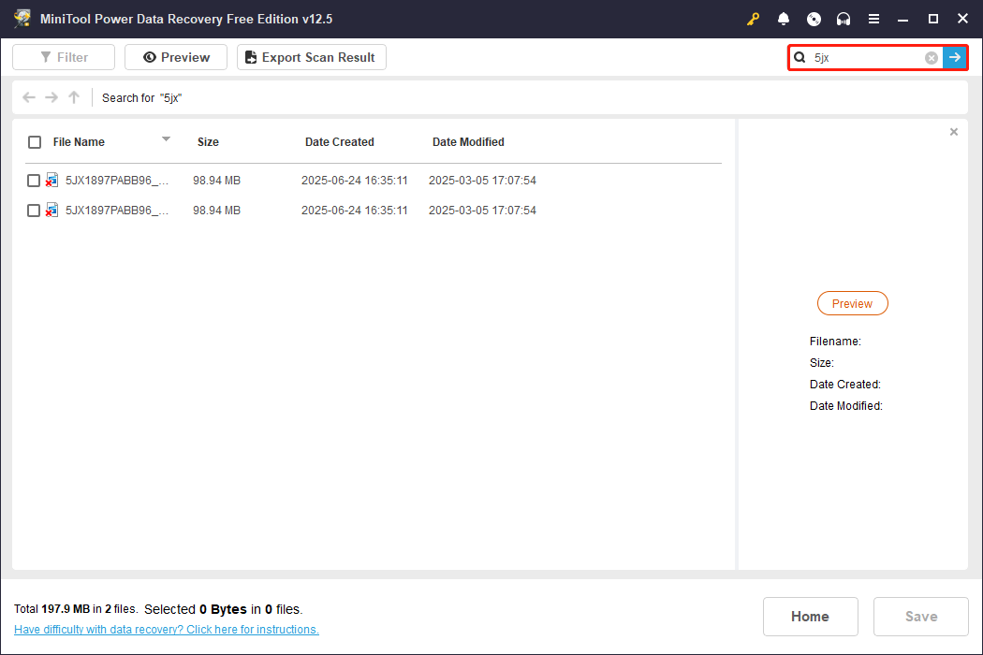Viewport: 983px width, 655px height.
Task: Maximize the MiniTool window
Action: coord(932,19)
